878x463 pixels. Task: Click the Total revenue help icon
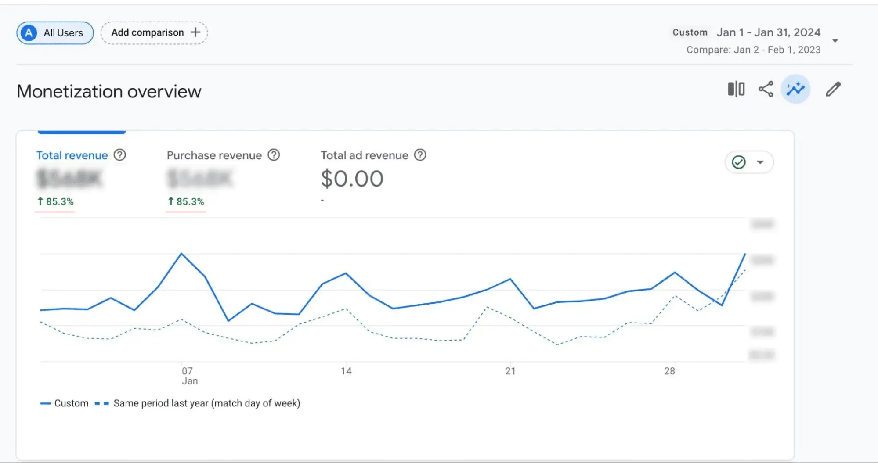pyautogui.click(x=119, y=155)
